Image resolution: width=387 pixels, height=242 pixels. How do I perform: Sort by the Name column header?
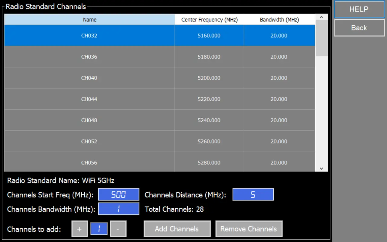point(89,20)
